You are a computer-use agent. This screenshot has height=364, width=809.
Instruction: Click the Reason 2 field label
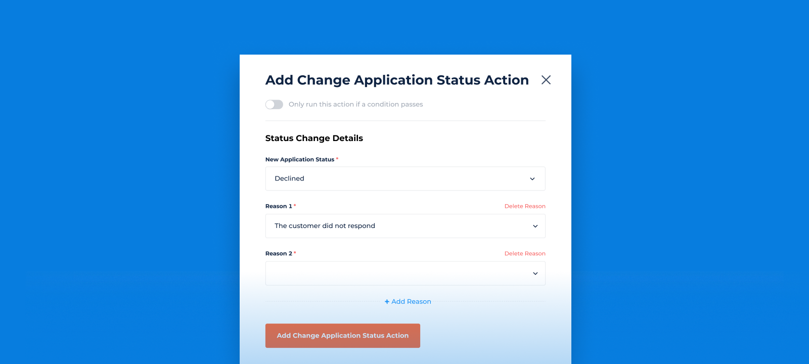point(279,254)
